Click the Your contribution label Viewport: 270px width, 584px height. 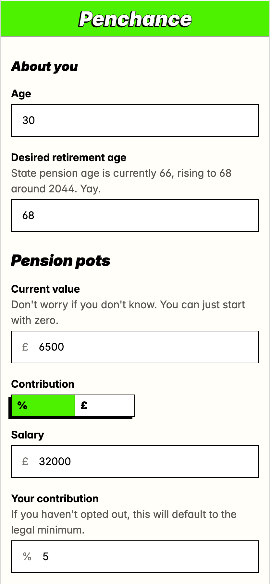click(x=55, y=499)
